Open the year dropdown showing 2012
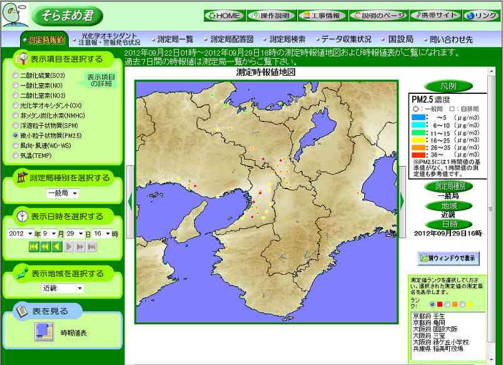503x365 pixels. point(20,234)
